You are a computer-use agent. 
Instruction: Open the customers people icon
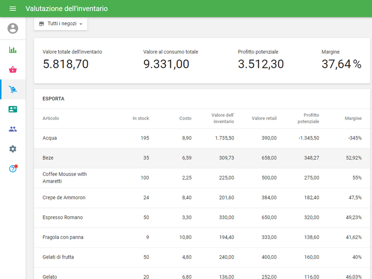coord(13,129)
